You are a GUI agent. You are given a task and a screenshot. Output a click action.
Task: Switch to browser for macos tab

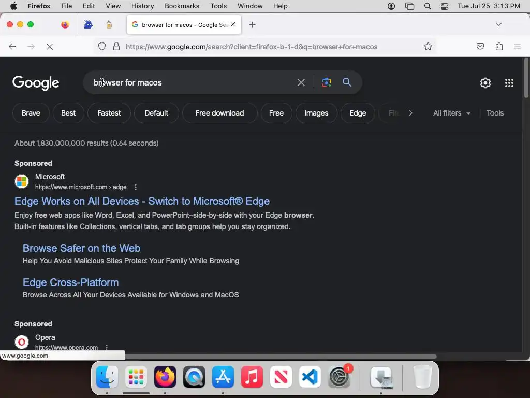[x=184, y=25]
